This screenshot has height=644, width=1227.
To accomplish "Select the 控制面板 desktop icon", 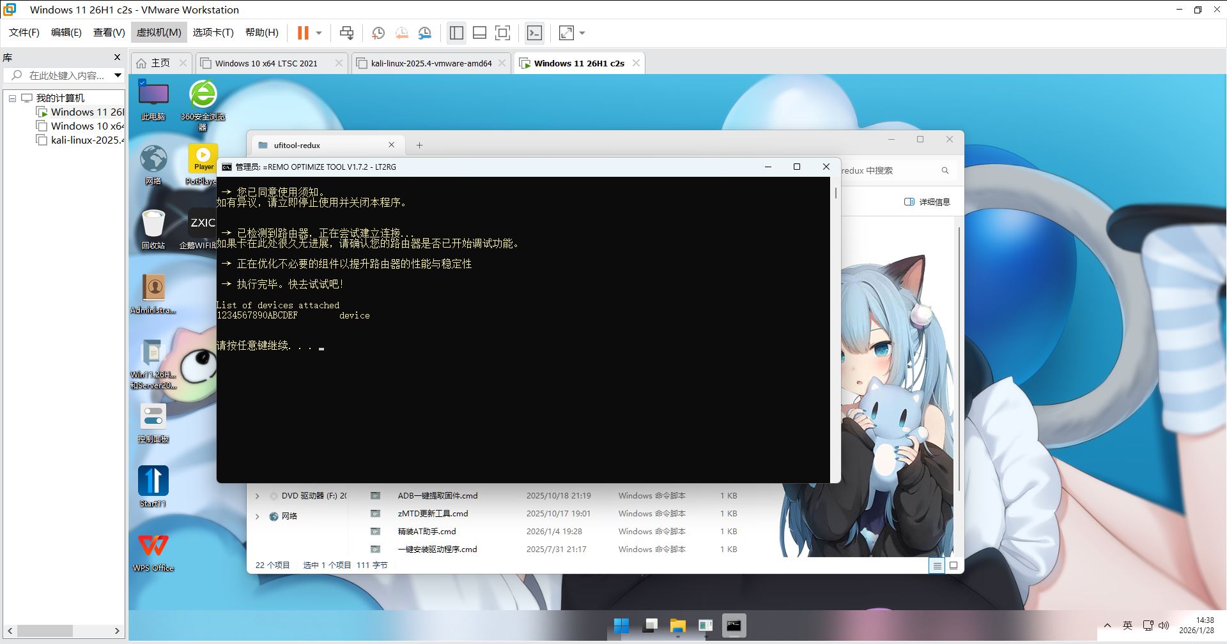I will [153, 423].
